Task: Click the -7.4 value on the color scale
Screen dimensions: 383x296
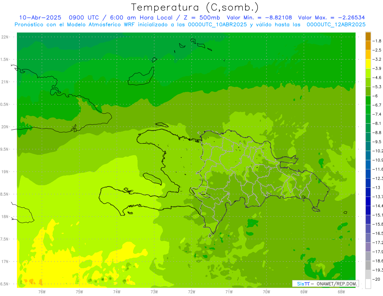Action: point(377,114)
